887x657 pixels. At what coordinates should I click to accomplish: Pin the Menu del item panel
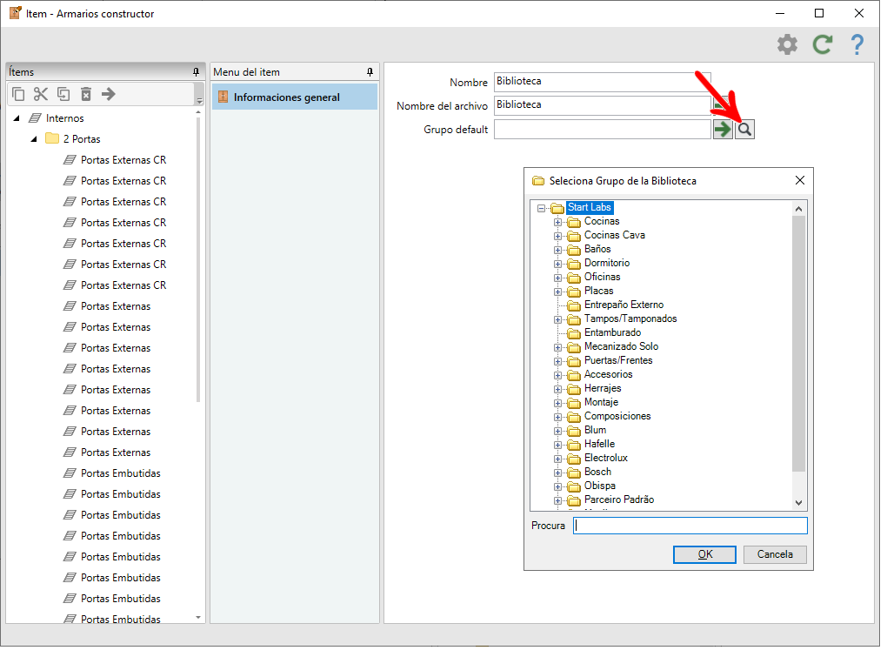[370, 72]
